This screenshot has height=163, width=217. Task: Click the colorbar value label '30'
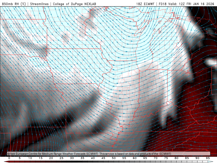tap(72, 158)
